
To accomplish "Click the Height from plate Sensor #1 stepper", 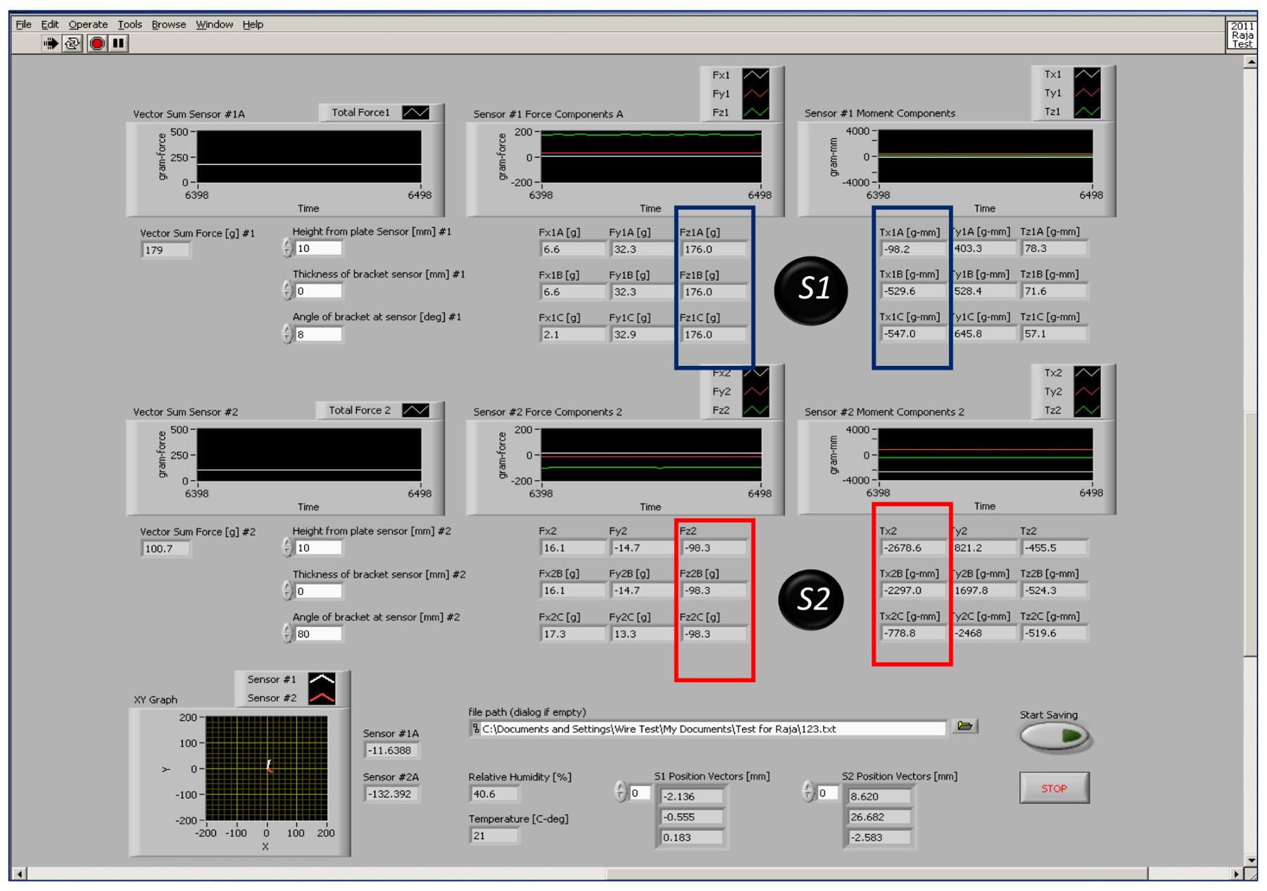I will [x=287, y=248].
